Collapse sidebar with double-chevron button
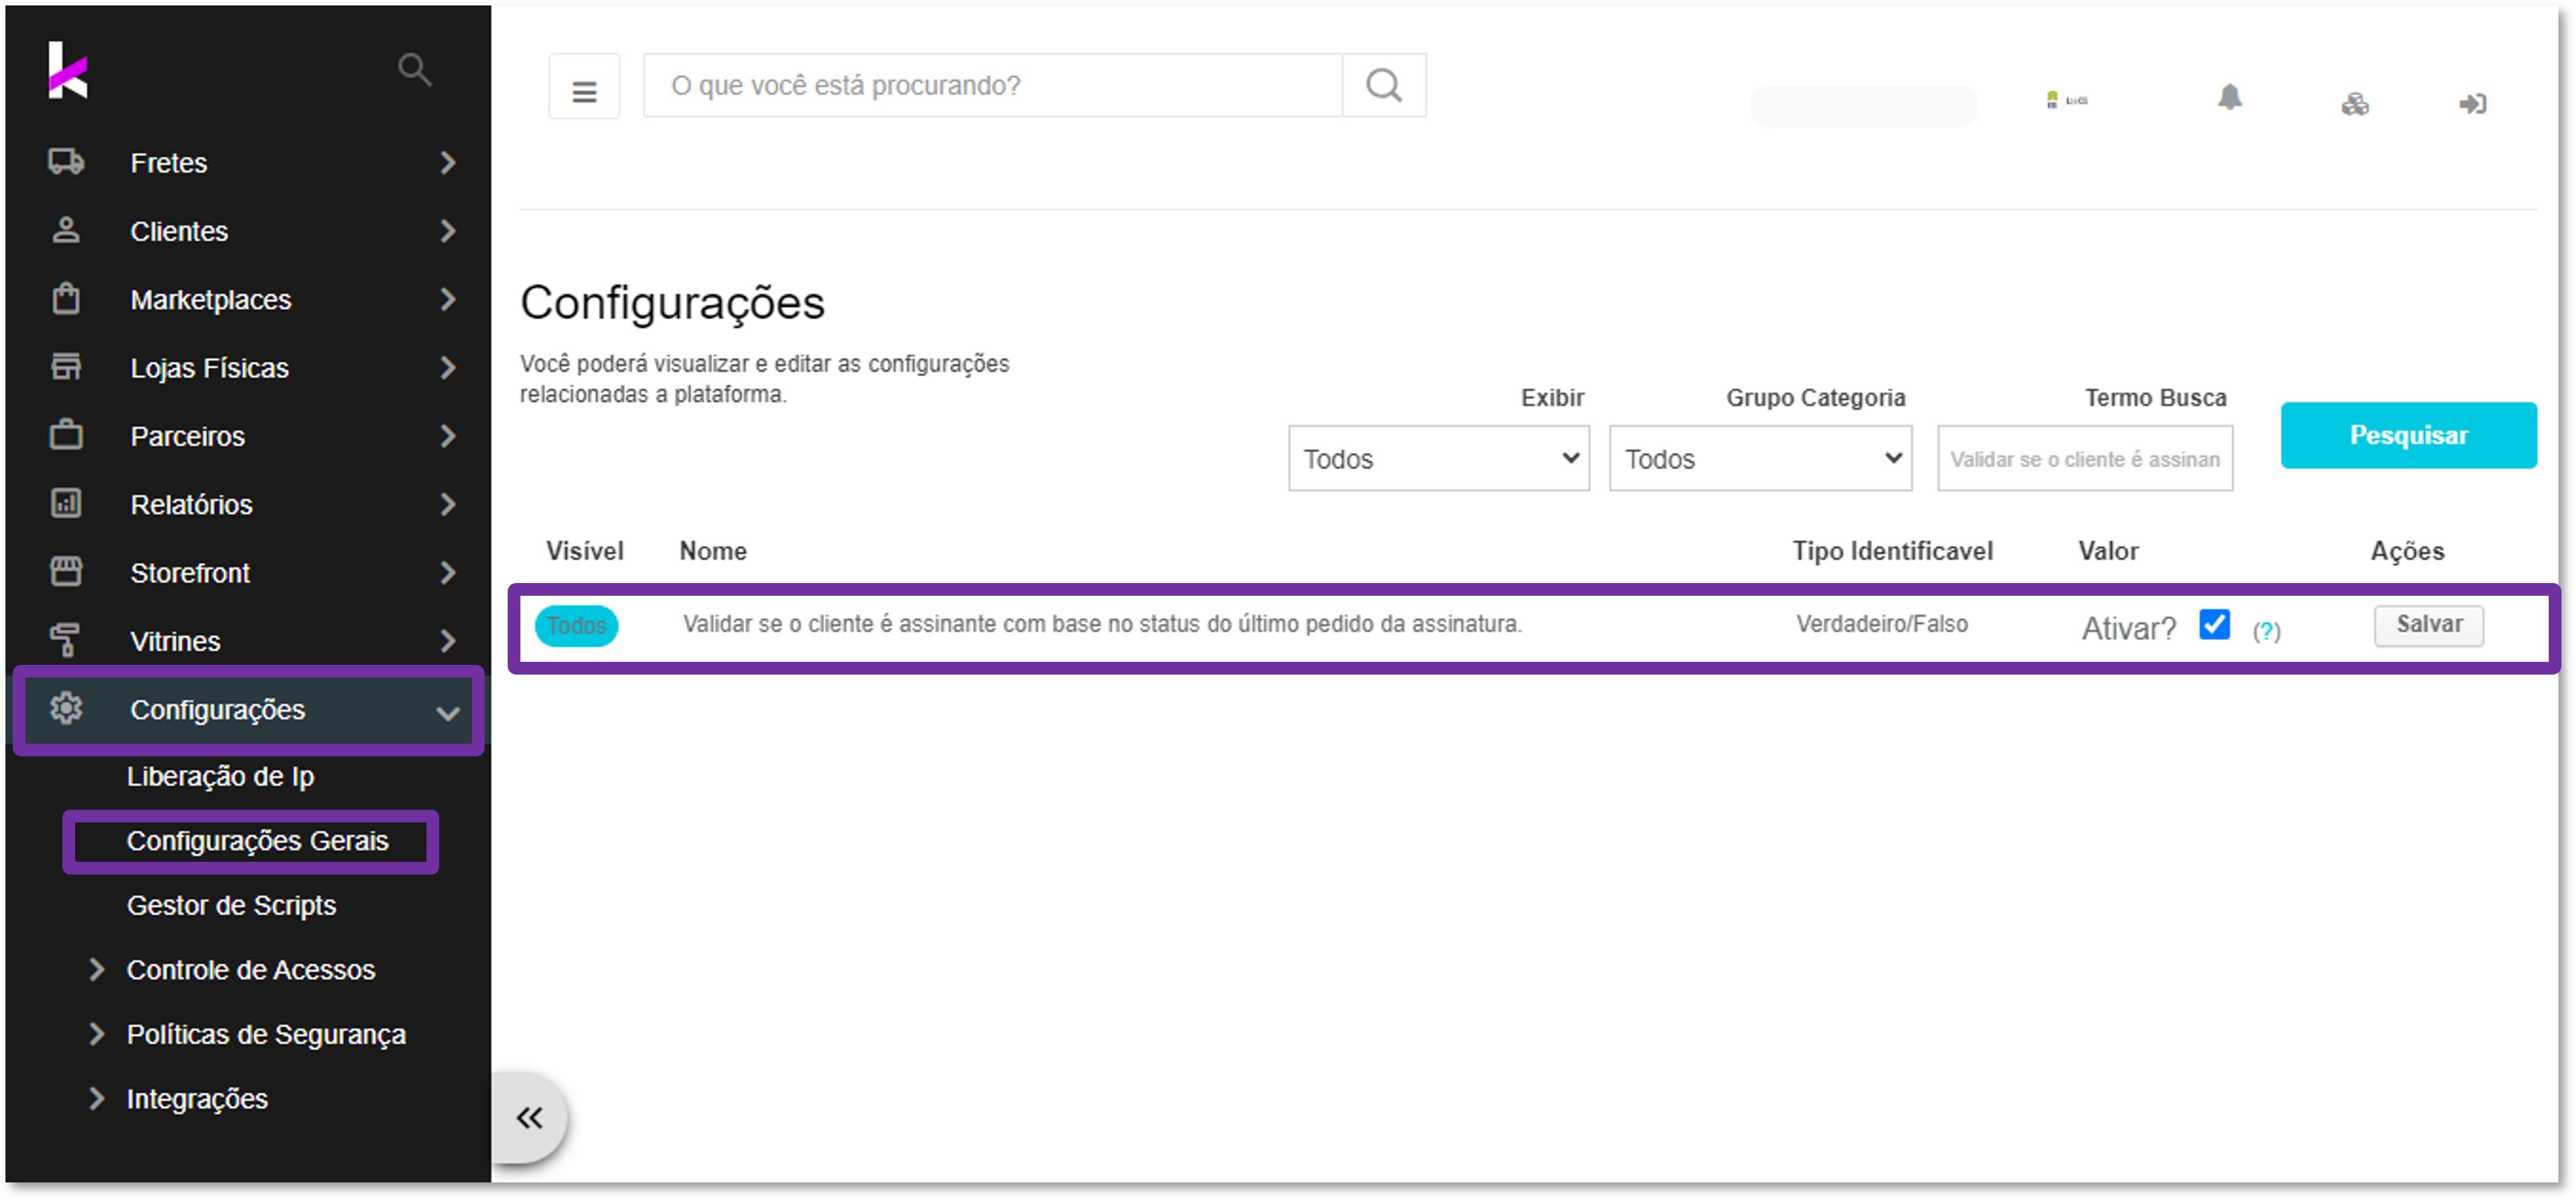The image size is (2576, 1200). (x=530, y=1118)
